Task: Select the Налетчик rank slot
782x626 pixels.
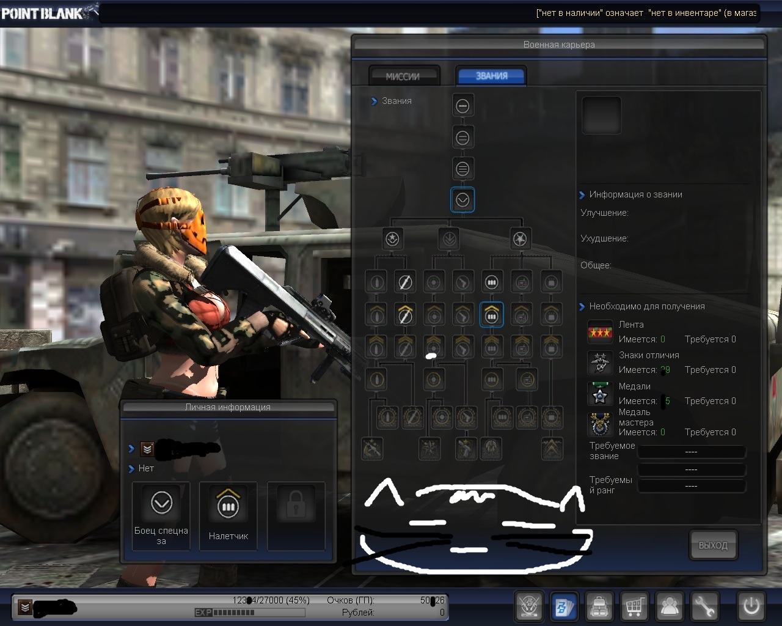Action: pyautogui.click(x=228, y=515)
